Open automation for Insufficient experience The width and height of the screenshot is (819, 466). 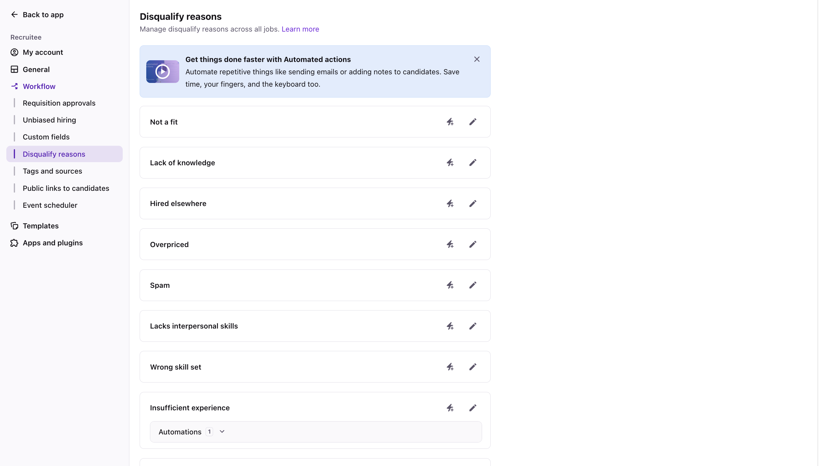(x=450, y=407)
